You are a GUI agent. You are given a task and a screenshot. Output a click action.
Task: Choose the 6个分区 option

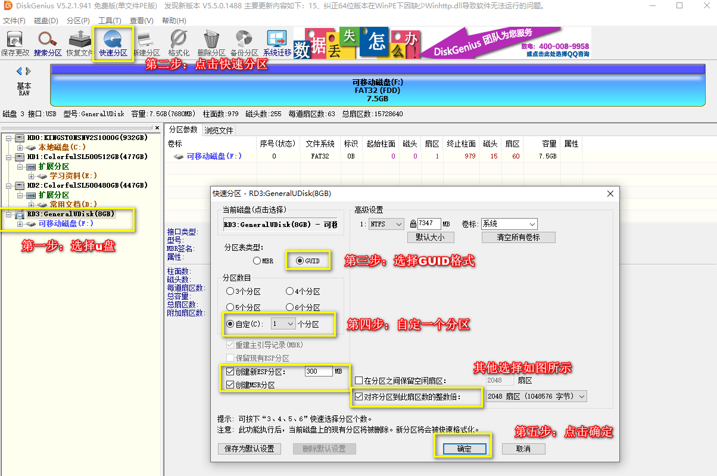(x=303, y=307)
